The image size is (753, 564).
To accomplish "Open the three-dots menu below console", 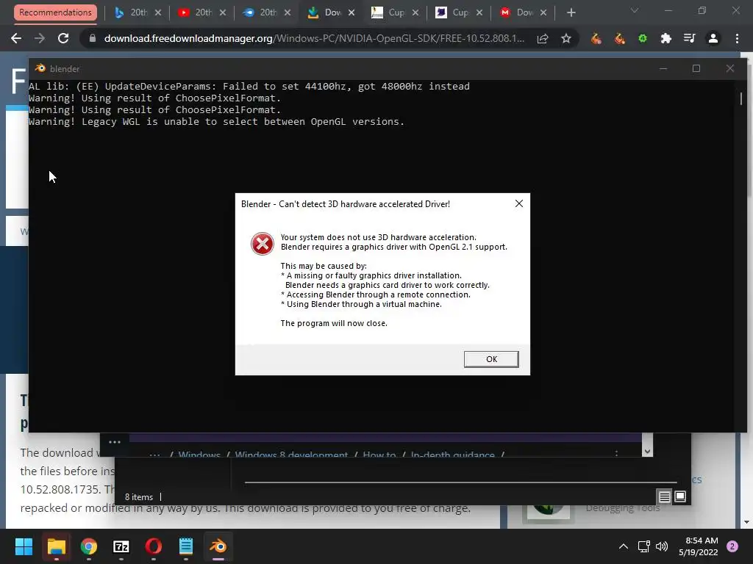I will 114,441.
